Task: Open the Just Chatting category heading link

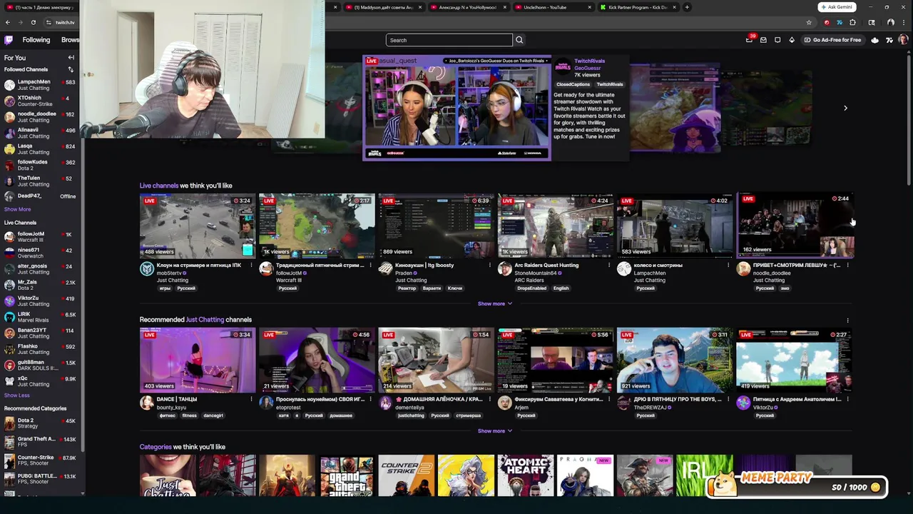Action: click(205, 320)
